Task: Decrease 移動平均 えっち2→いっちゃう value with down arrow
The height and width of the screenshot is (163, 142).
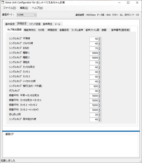Action: (x=100, y=111)
